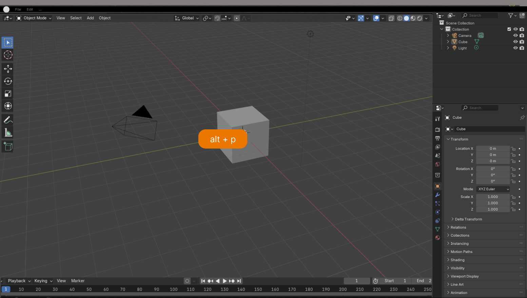Activate the Measure tool
Screen dimensions: 527x298
(x=7, y=132)
